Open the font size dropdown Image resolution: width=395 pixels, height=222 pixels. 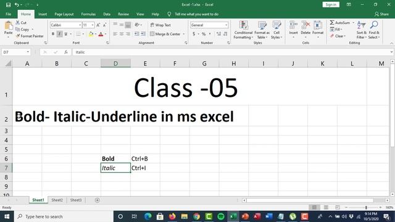click(x=93, y=25)
